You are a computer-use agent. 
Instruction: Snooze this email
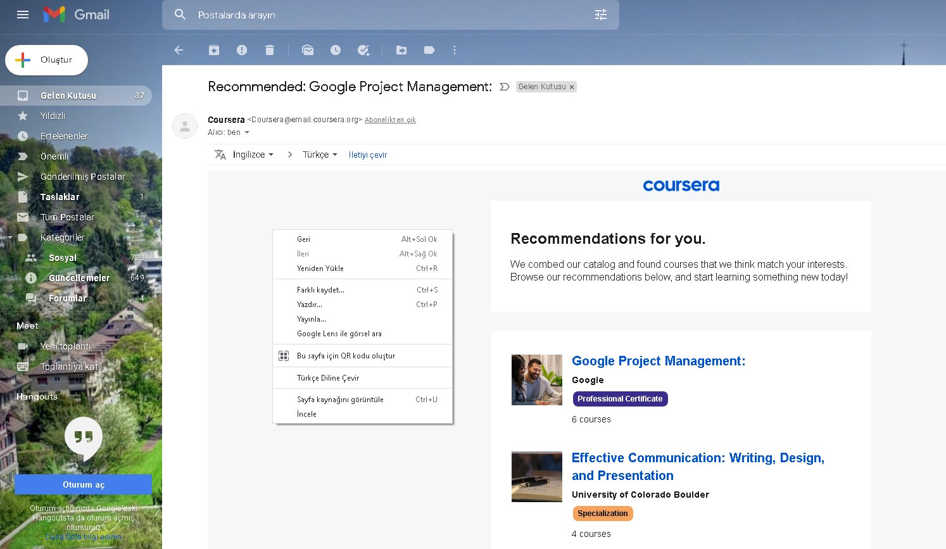(336, 50)
